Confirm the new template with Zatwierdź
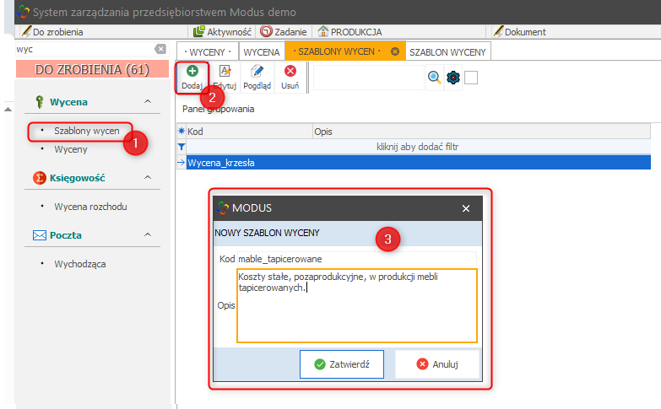This screenshot has height=409, width=661. click(x=342, y=364)
